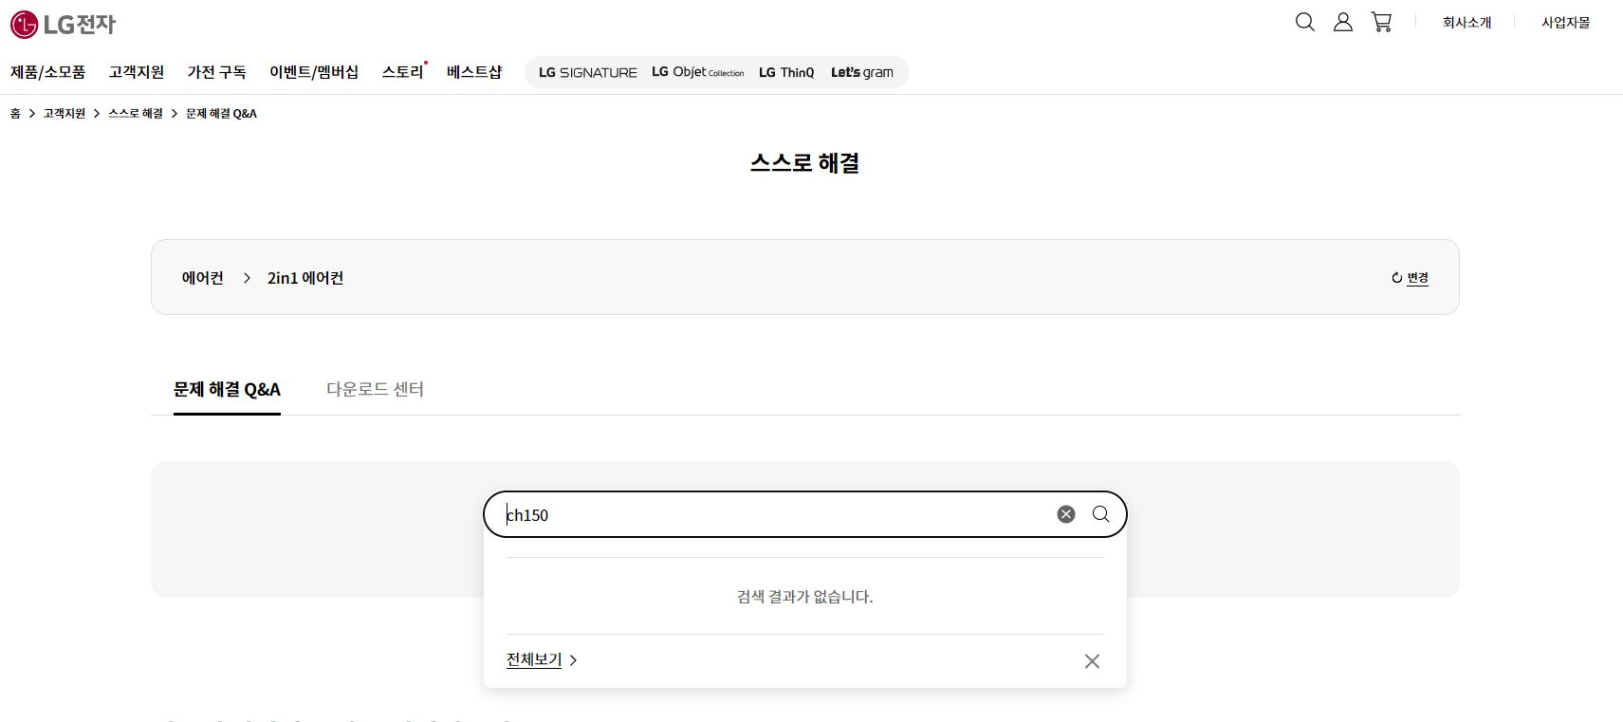Select the 문제 해결 Q&A tab
The height and width of the screenshot is (722, 1623).
[227, 390]
